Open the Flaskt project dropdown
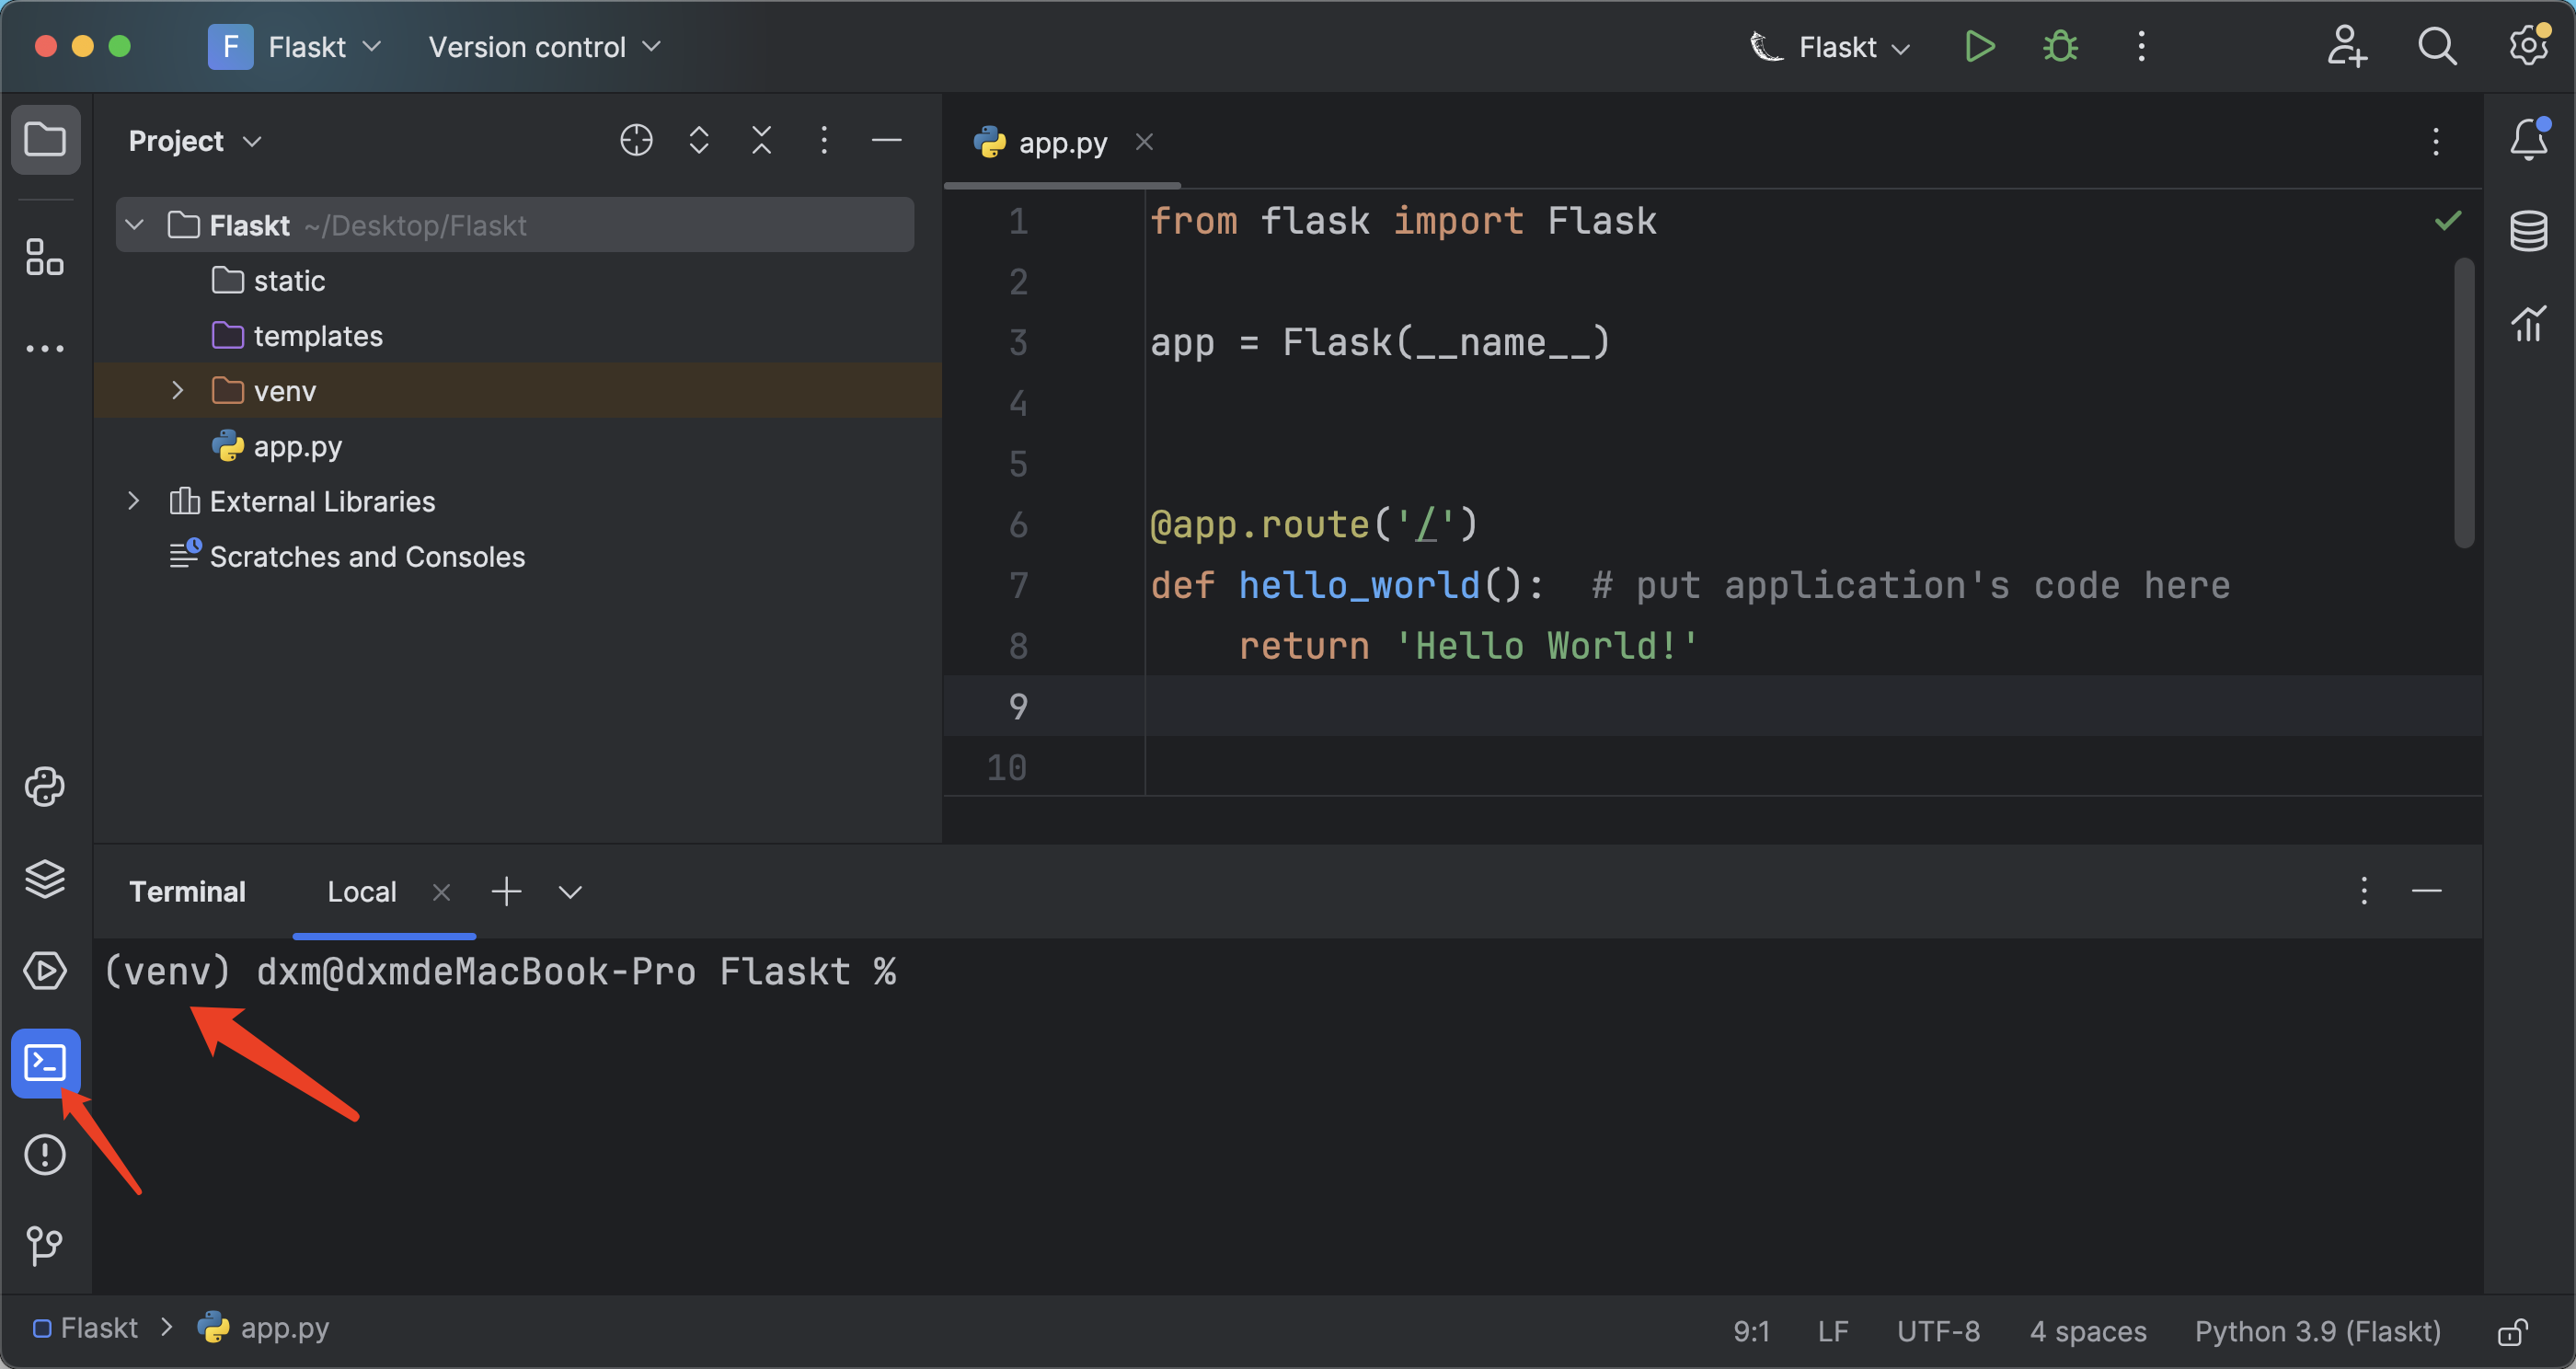Viewport: 2576px width, 1369px height. coord(296,47)
